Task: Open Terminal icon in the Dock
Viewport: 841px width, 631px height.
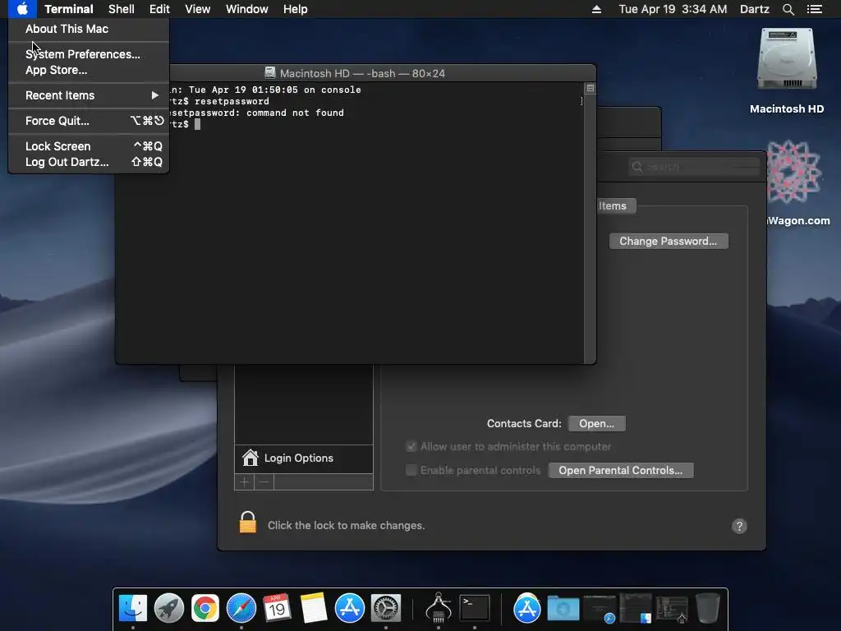Action: tap(474, 609)
